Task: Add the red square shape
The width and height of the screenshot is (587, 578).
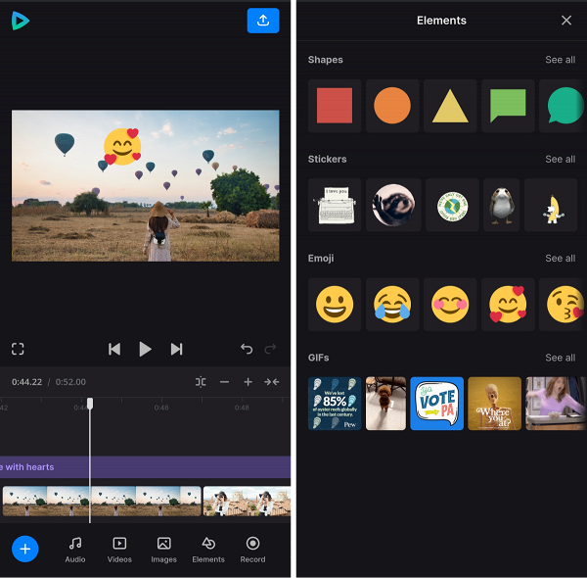Action: (335, 106)
